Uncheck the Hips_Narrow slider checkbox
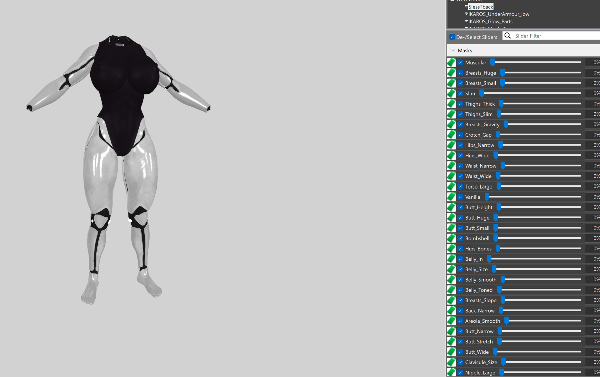This screenshot has width=600, height=377. (x=460, y=145)
